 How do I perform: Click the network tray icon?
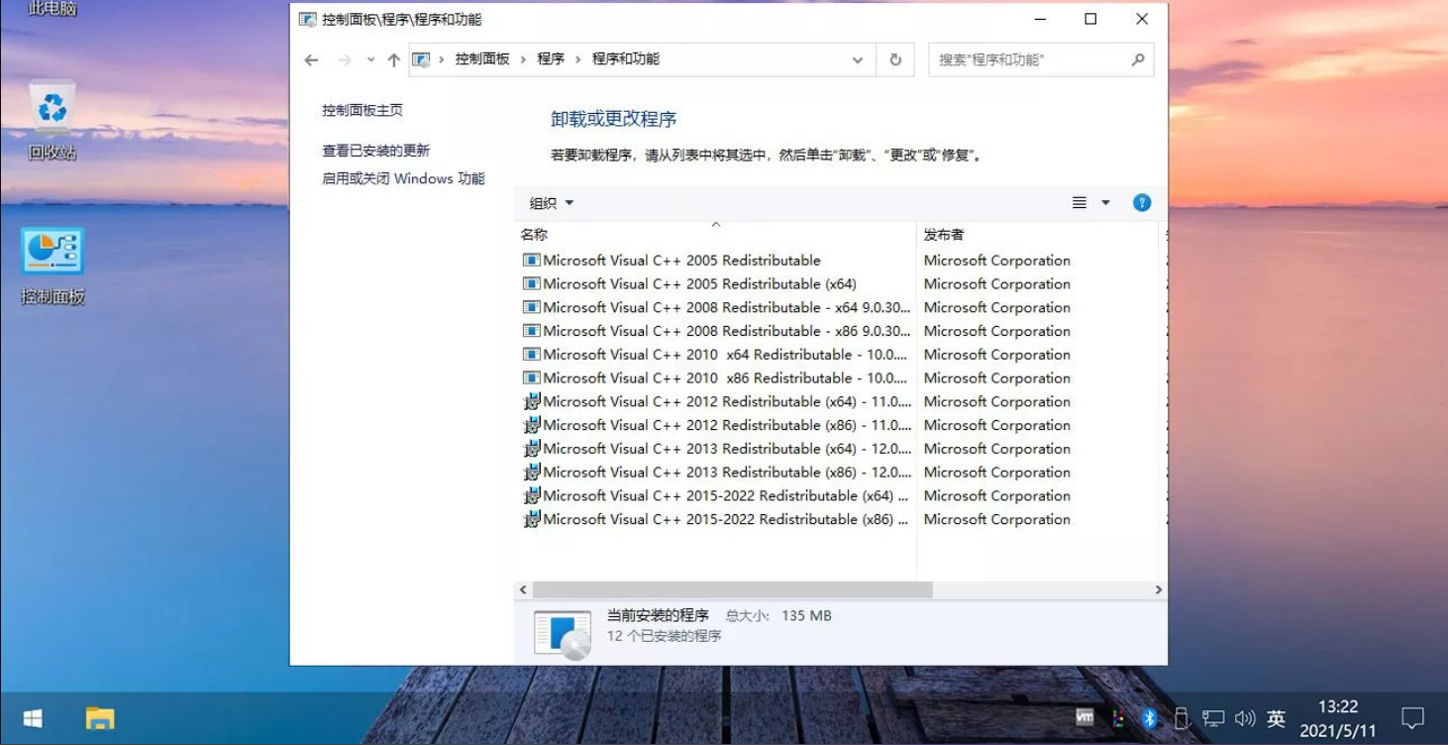click(1213, 719)
